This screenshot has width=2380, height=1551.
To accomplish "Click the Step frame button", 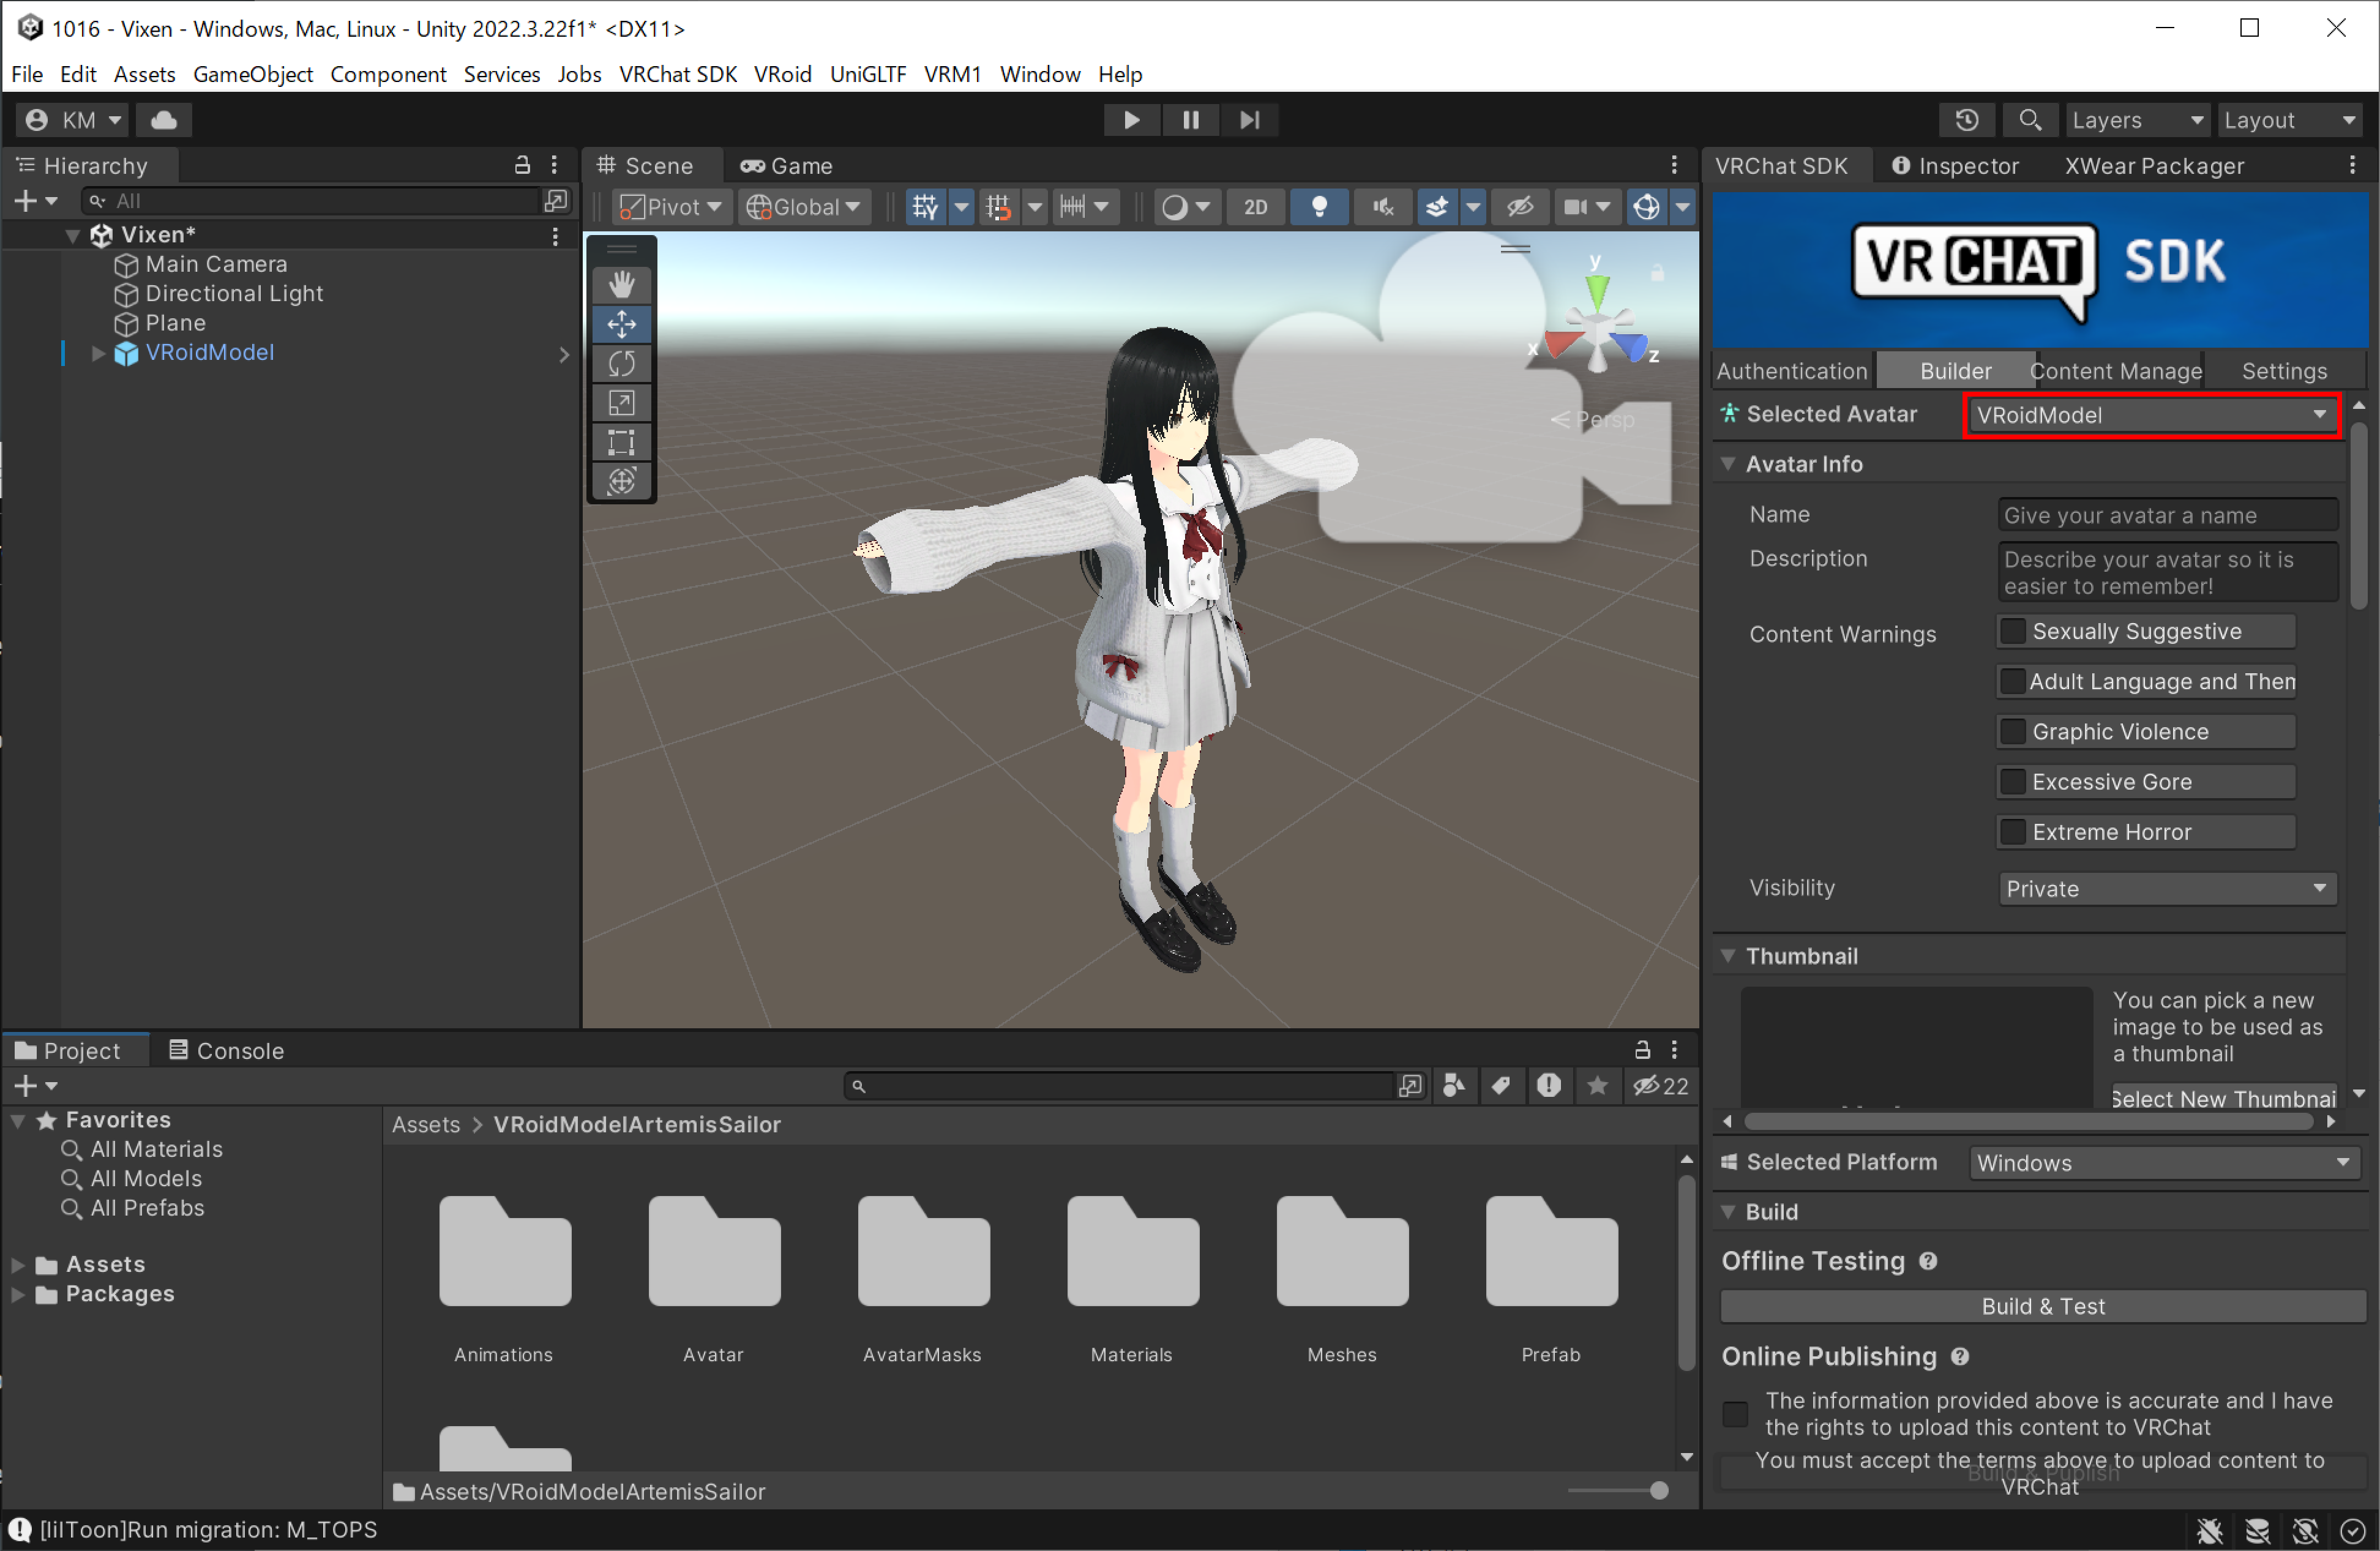I will [1249, 120].
